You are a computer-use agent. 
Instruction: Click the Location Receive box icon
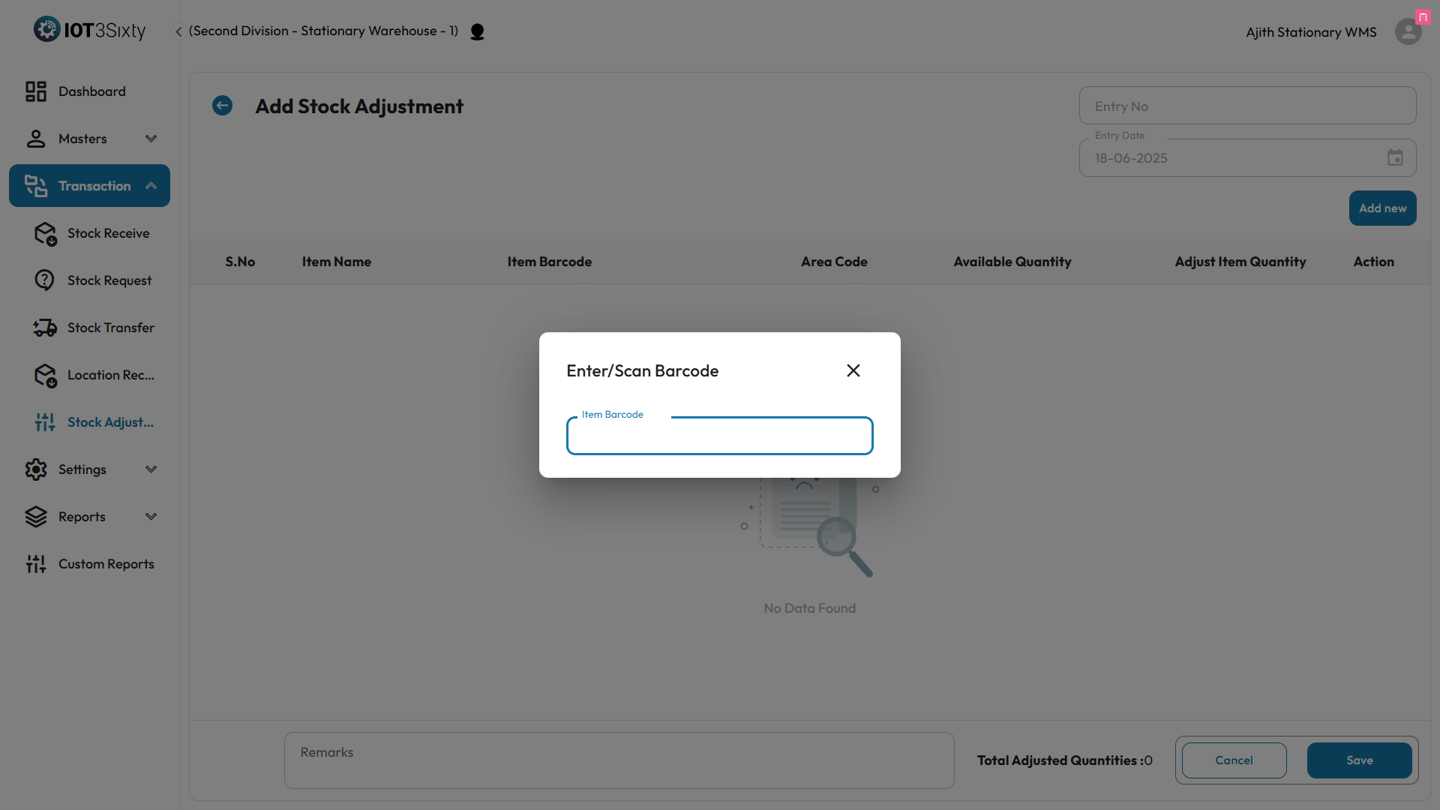pyautogui.click(x=45, y=375)
